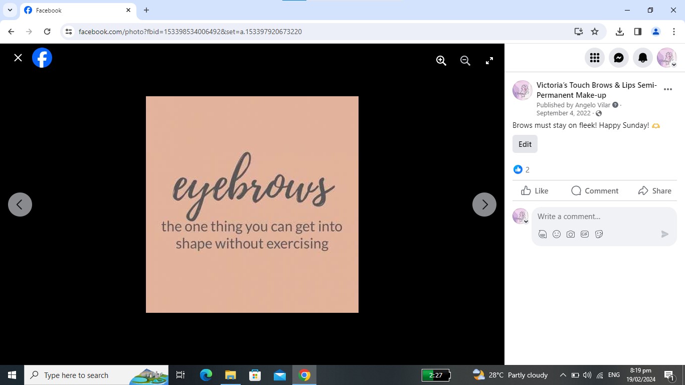Viewport: 685px width, 385px height.
Task: Click the install app icon in address bar
Action: (x=579, y=32)
